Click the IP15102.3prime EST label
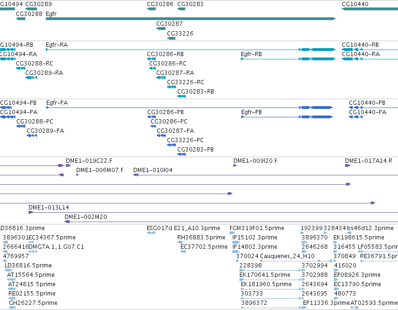Viewport: 398px width, 310px height. (255, 238)
